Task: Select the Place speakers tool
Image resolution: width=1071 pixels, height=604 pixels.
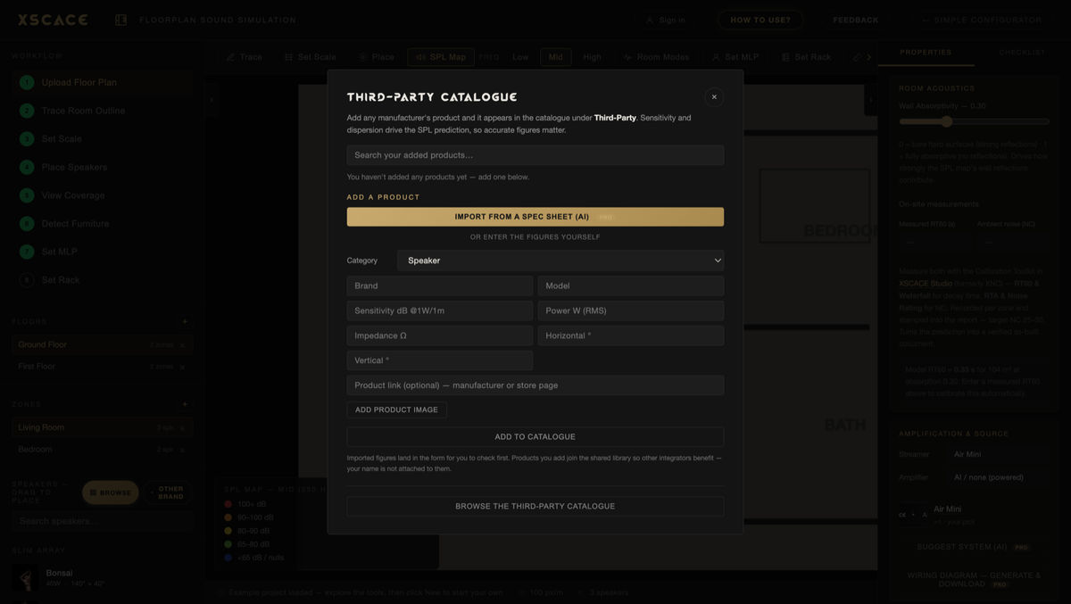Action: coord(377,57)
